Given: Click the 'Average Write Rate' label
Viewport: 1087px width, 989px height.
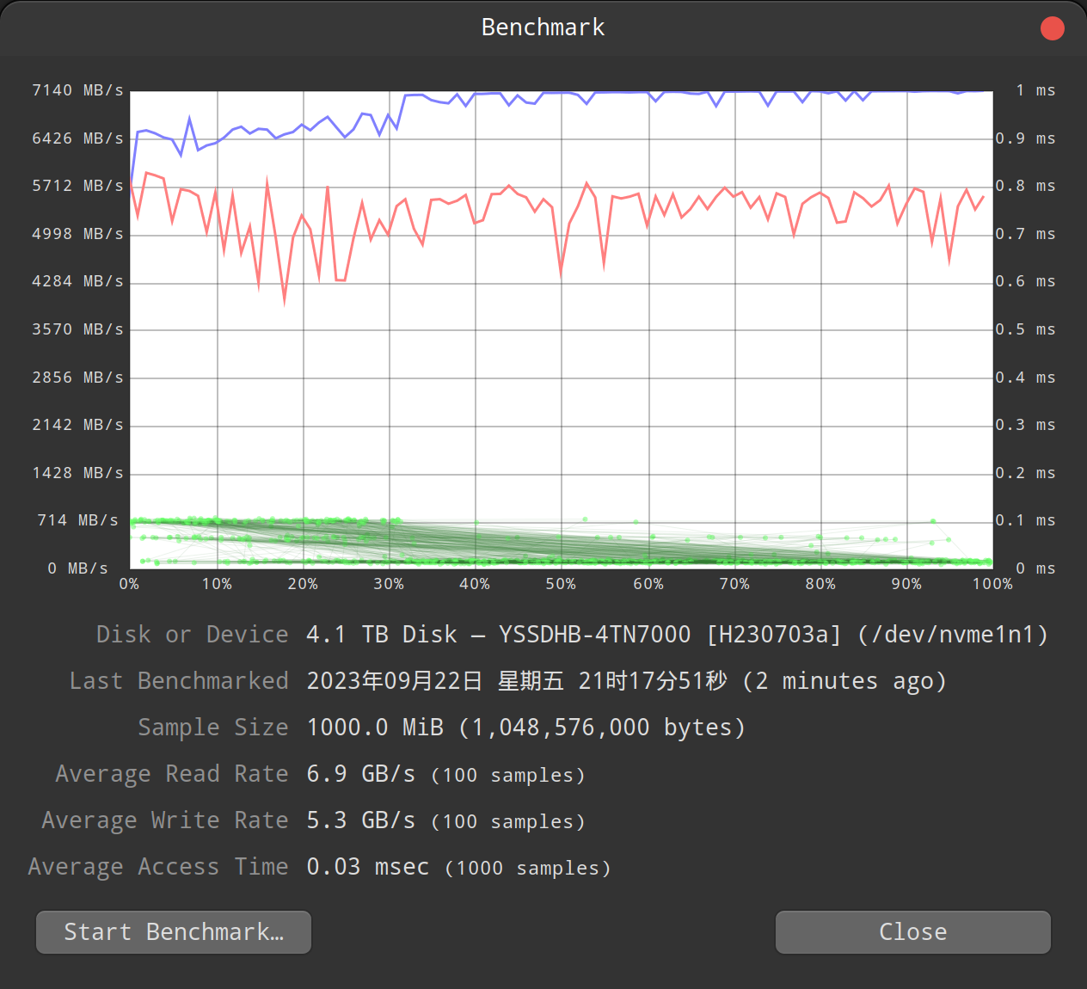Looking at the screenshot, I should 165,820.
